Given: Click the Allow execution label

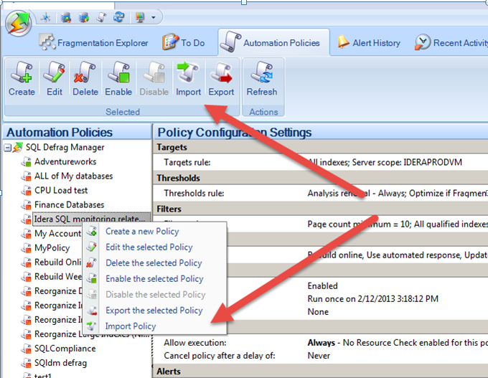Looking at the screenshot, I should coord(194,343).
